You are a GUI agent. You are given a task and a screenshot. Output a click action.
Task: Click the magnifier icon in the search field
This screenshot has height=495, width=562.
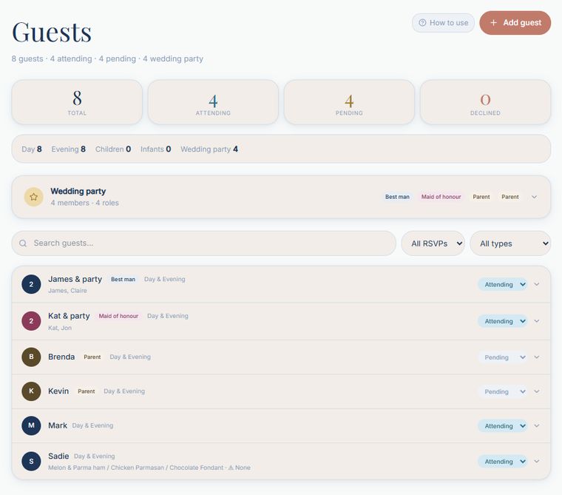[x=23, y=243]
